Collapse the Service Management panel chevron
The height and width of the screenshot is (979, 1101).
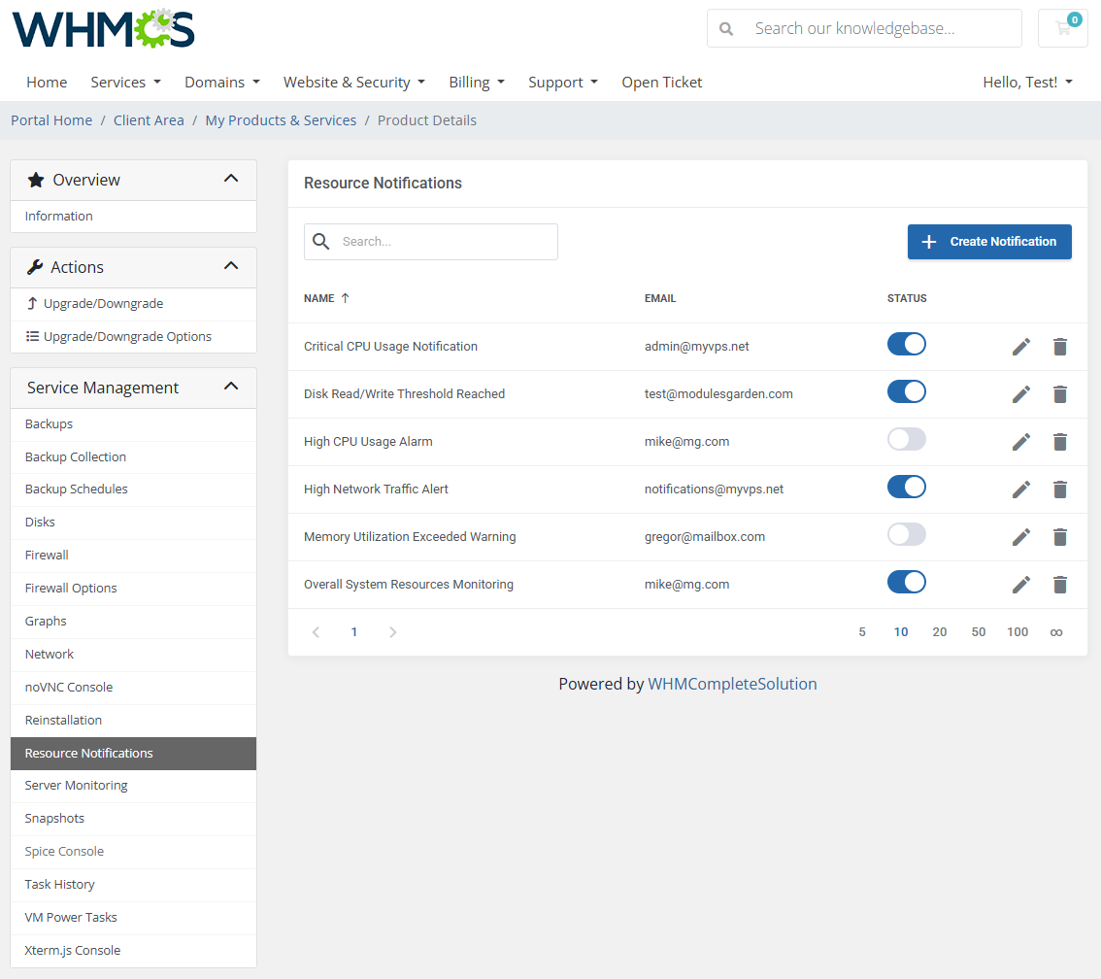(231, 387)
